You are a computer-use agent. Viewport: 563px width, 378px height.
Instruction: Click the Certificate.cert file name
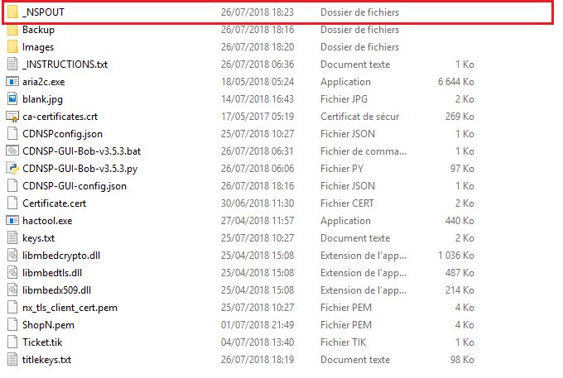54,203
